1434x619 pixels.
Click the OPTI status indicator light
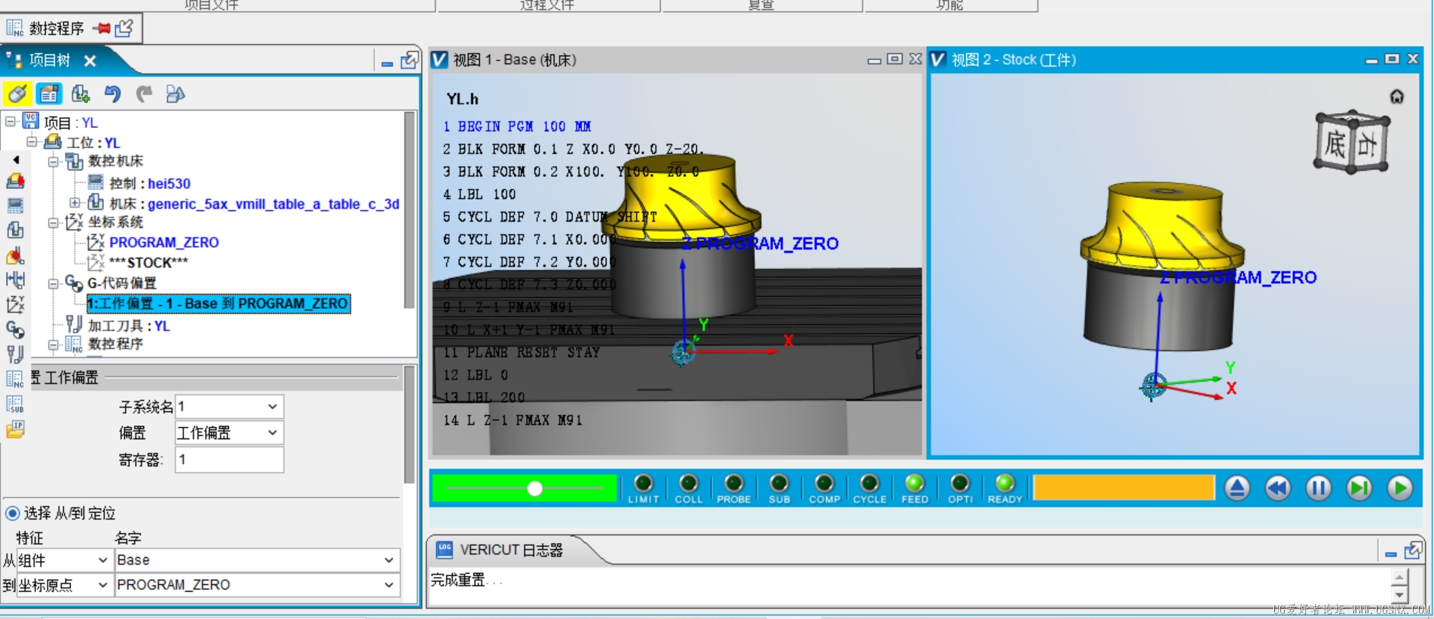point(960,483)
